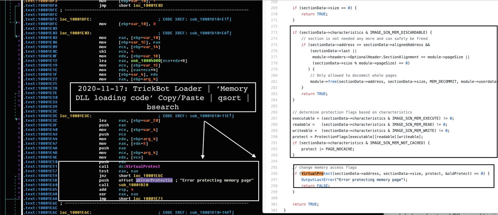Follow CODE XREF sub_10001D10+149 reference

[196, 212]
